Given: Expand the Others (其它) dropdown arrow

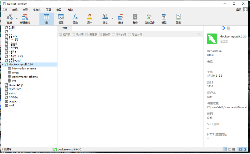Looking at the screenshot, I should [112, 19].
